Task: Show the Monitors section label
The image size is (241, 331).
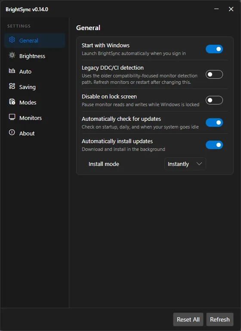Action: 31,118
